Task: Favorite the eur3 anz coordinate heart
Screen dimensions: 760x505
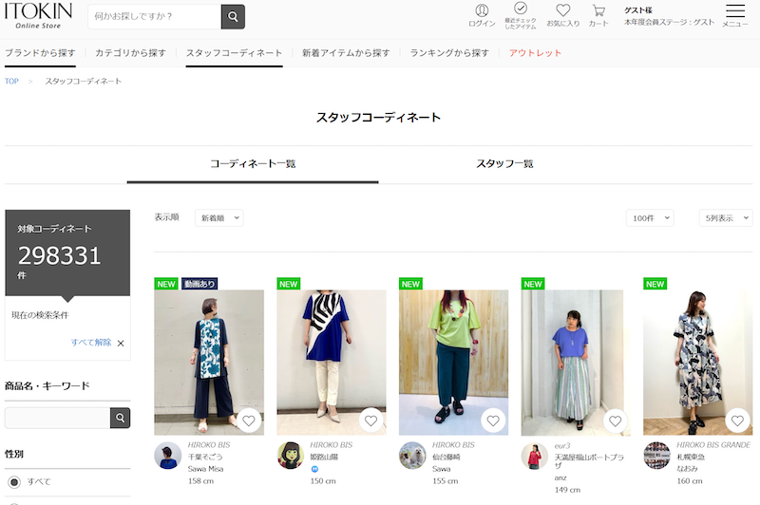Action: point(615,421)
